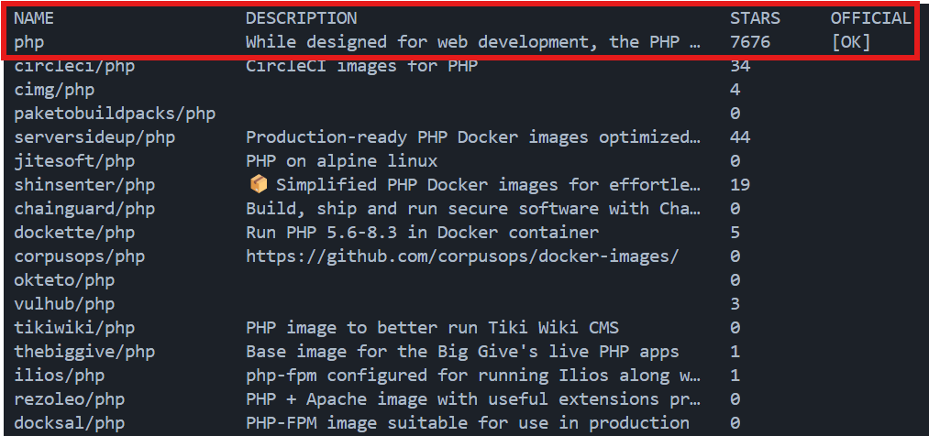This screenshot has height=436, width=929.
Task: Select the serversideup/php image name
Action: 94,137
